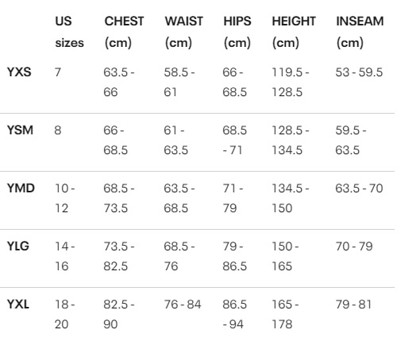Click the YLG inseam value 70 - 79

pyautogui.click(x=354, y=246)
